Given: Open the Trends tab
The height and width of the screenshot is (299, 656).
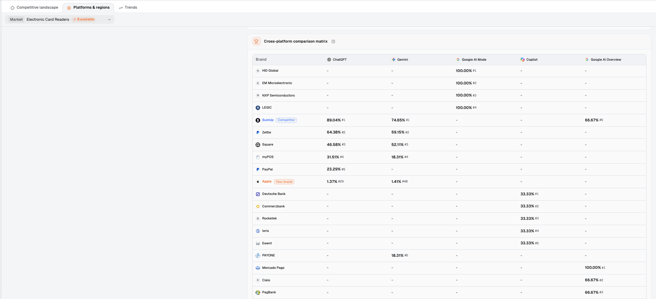Looking at the screenshot, I should coord(128,8).
